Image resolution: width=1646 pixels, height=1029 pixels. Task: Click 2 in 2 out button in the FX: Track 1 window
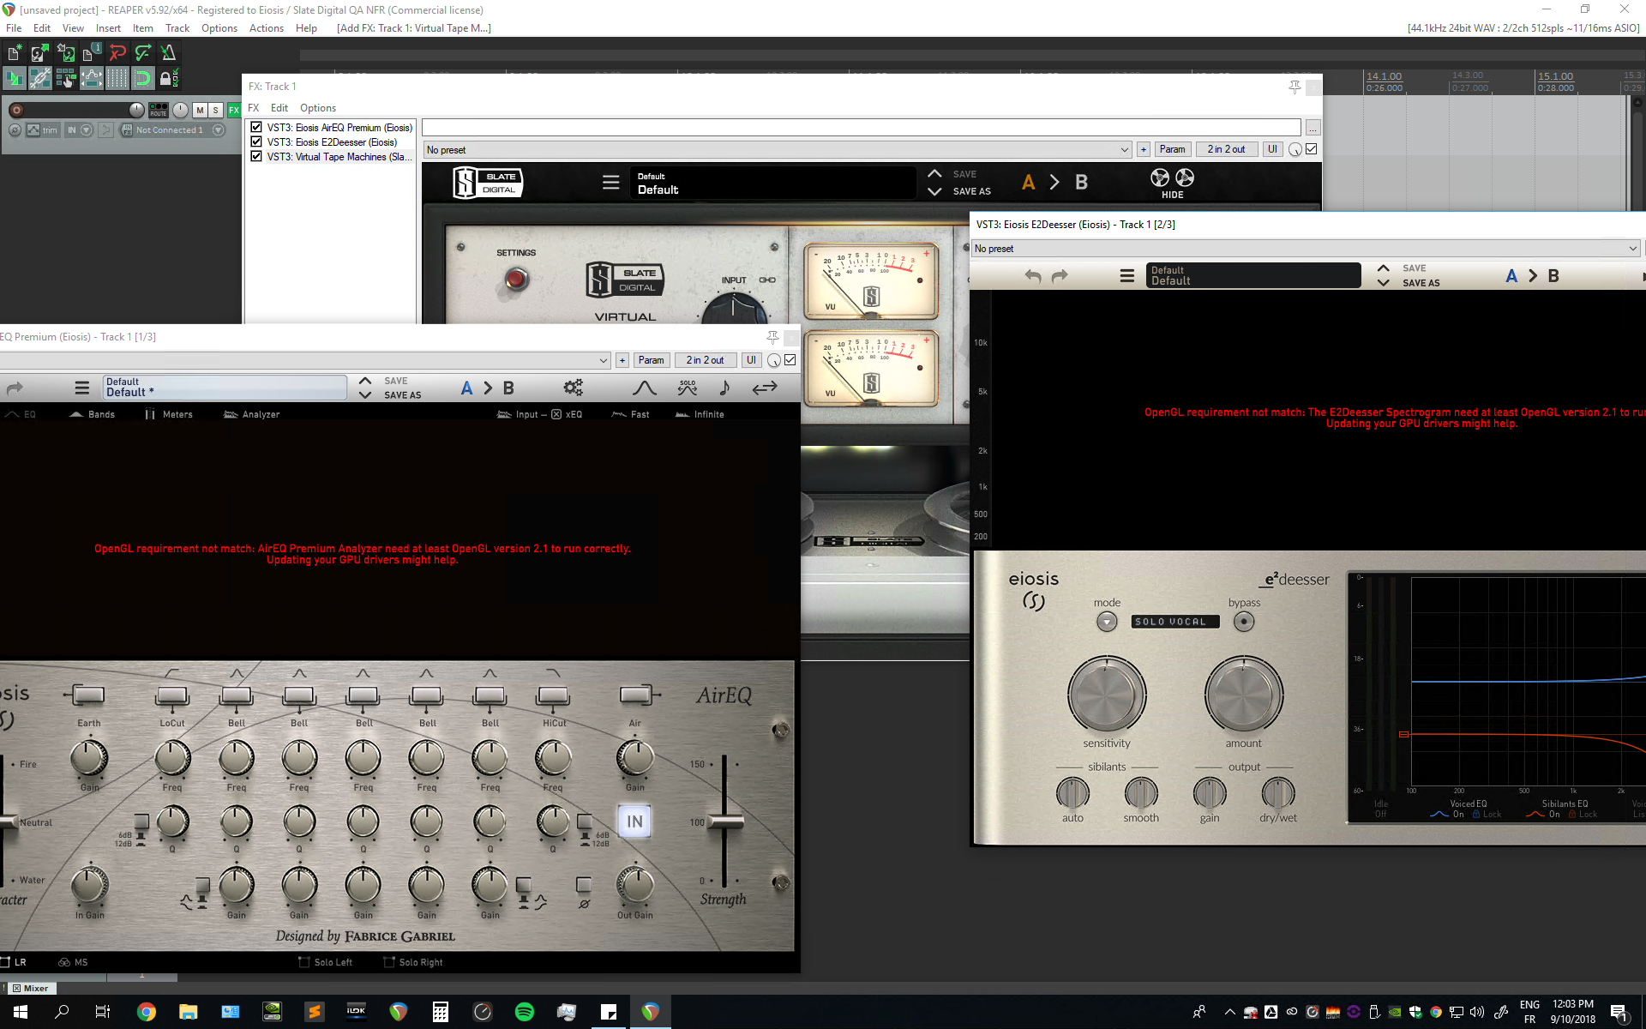point(1226,149)
